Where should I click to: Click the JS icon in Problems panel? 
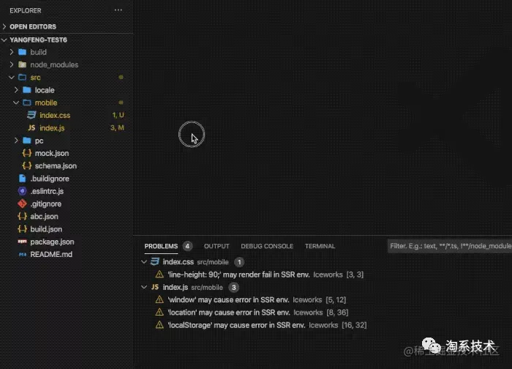(155, 287)
